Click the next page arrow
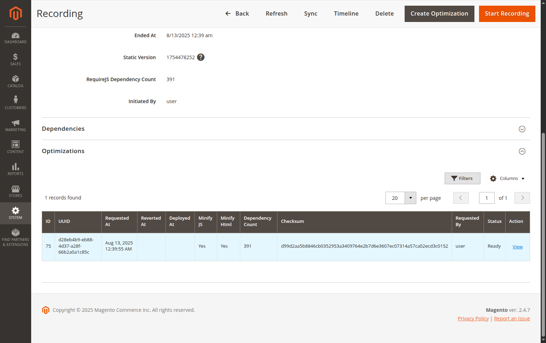Image resolution: width=546 pixels, height=343 pixels. (x=522, y=198)
